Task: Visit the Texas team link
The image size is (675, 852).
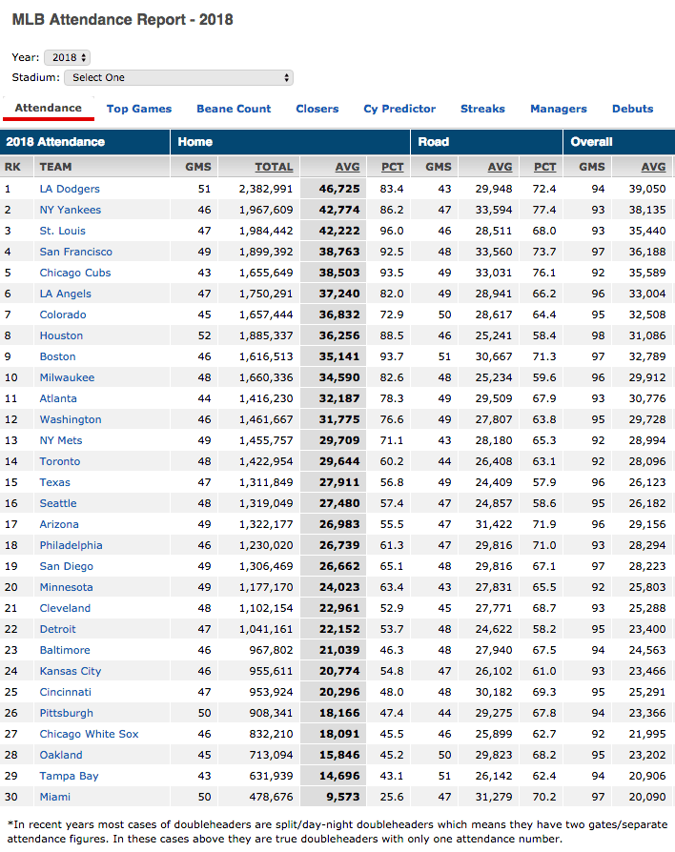Action: coord(55,482)
